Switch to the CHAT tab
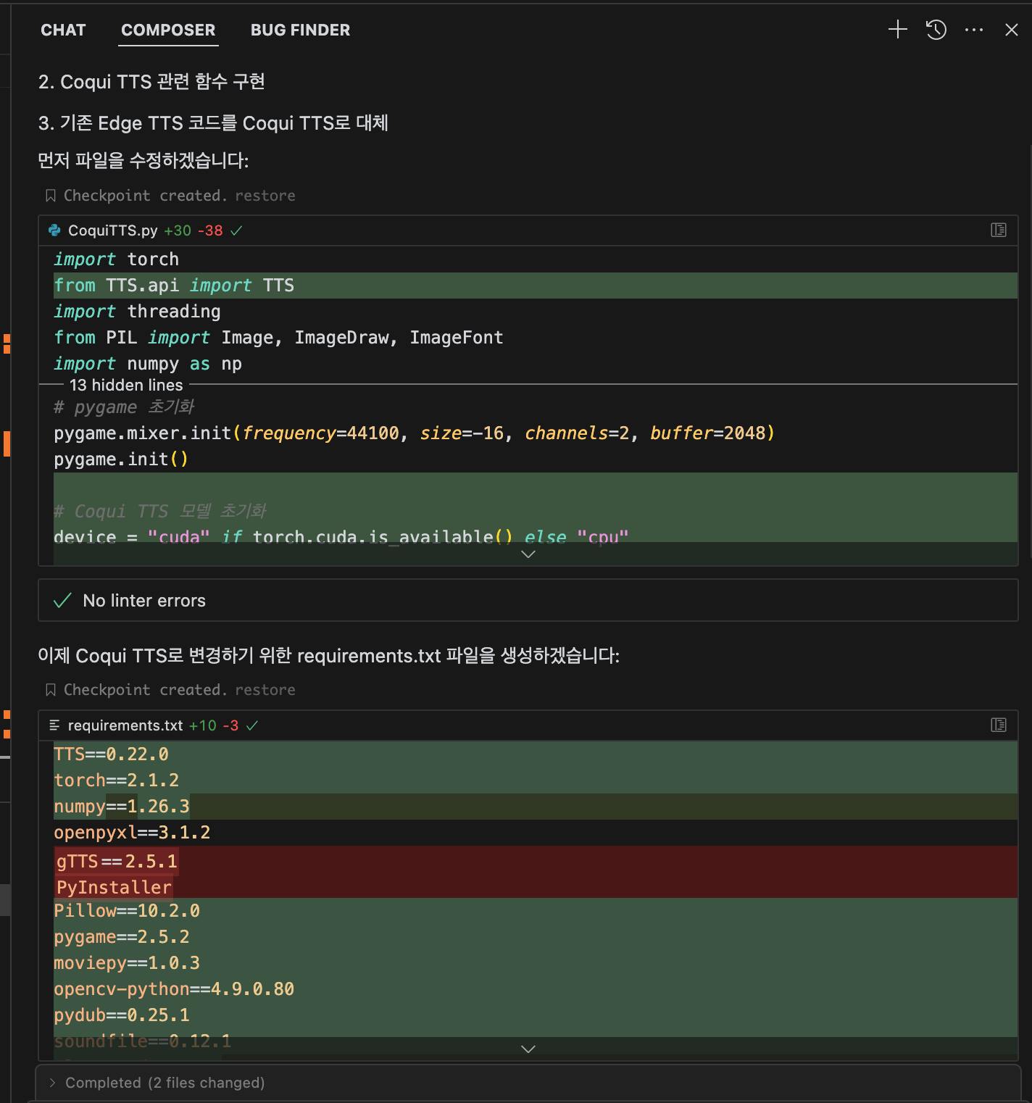 click(x=63, y=30)
